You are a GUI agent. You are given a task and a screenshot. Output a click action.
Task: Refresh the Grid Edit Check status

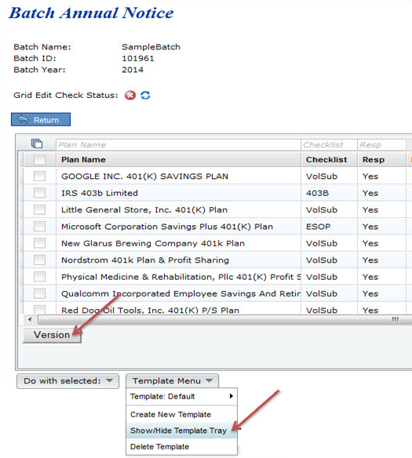(x=145, y=95)
